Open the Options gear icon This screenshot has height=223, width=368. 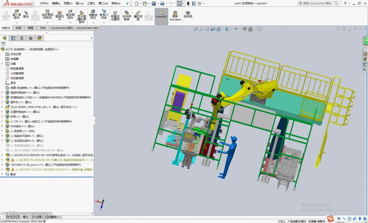(199, 3)
